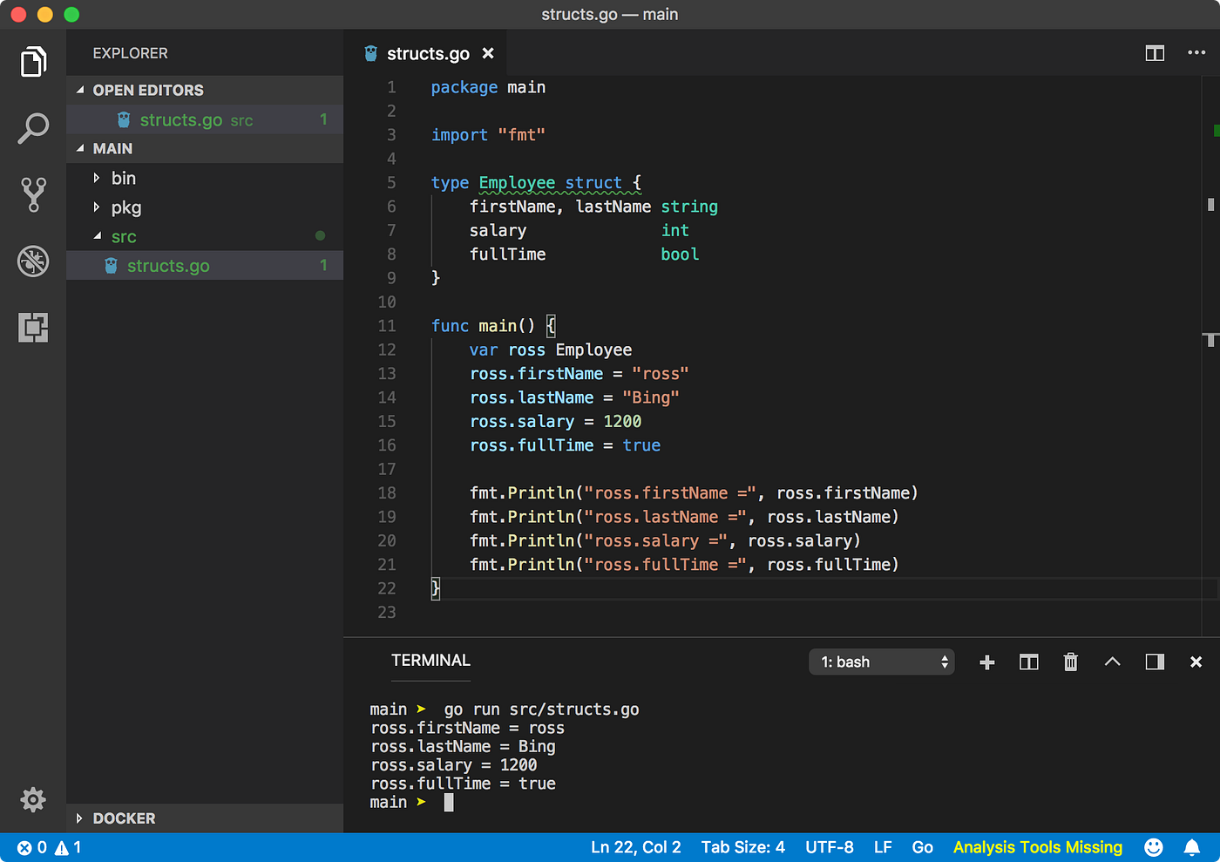The image size is (1220, 862).
Task: Maximize terminal panel with the chevron-up icon
Action: pos(1112,662)
